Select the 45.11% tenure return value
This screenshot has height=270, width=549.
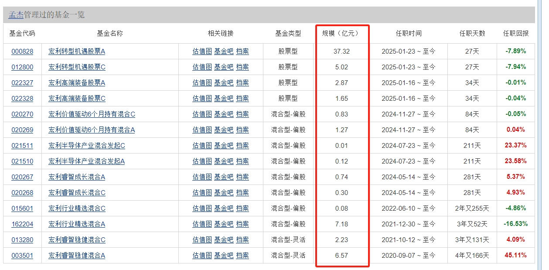click(516, 256)
